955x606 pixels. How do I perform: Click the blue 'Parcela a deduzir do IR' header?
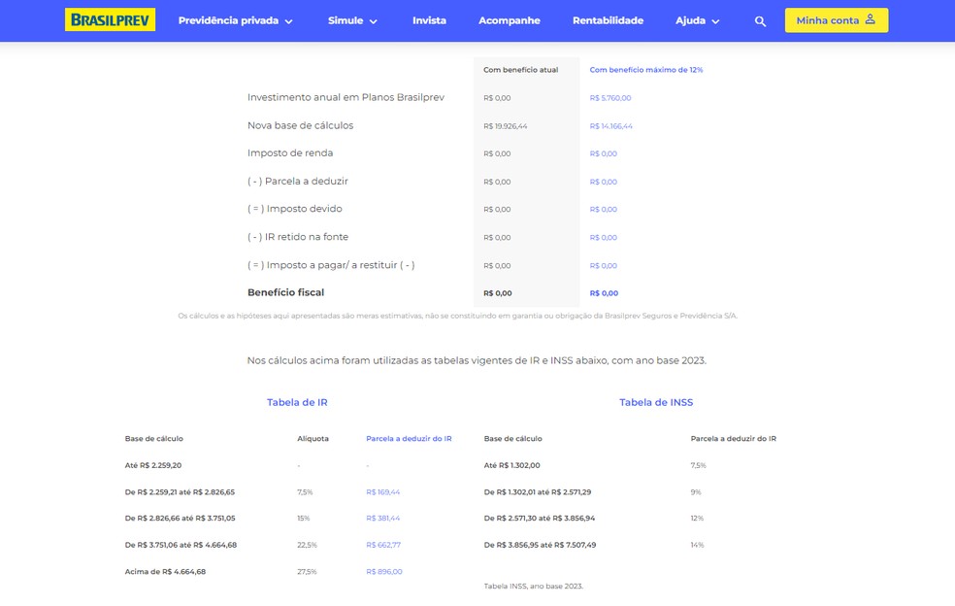[x=409, y=439]
